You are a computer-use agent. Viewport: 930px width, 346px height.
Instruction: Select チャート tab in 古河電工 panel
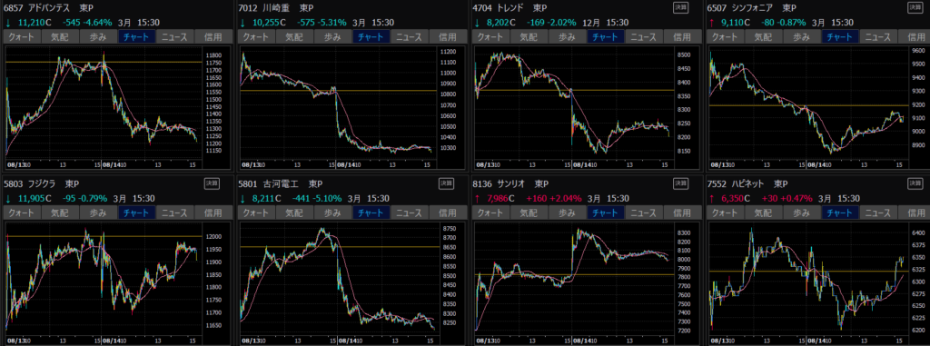[x=371, y=213]
